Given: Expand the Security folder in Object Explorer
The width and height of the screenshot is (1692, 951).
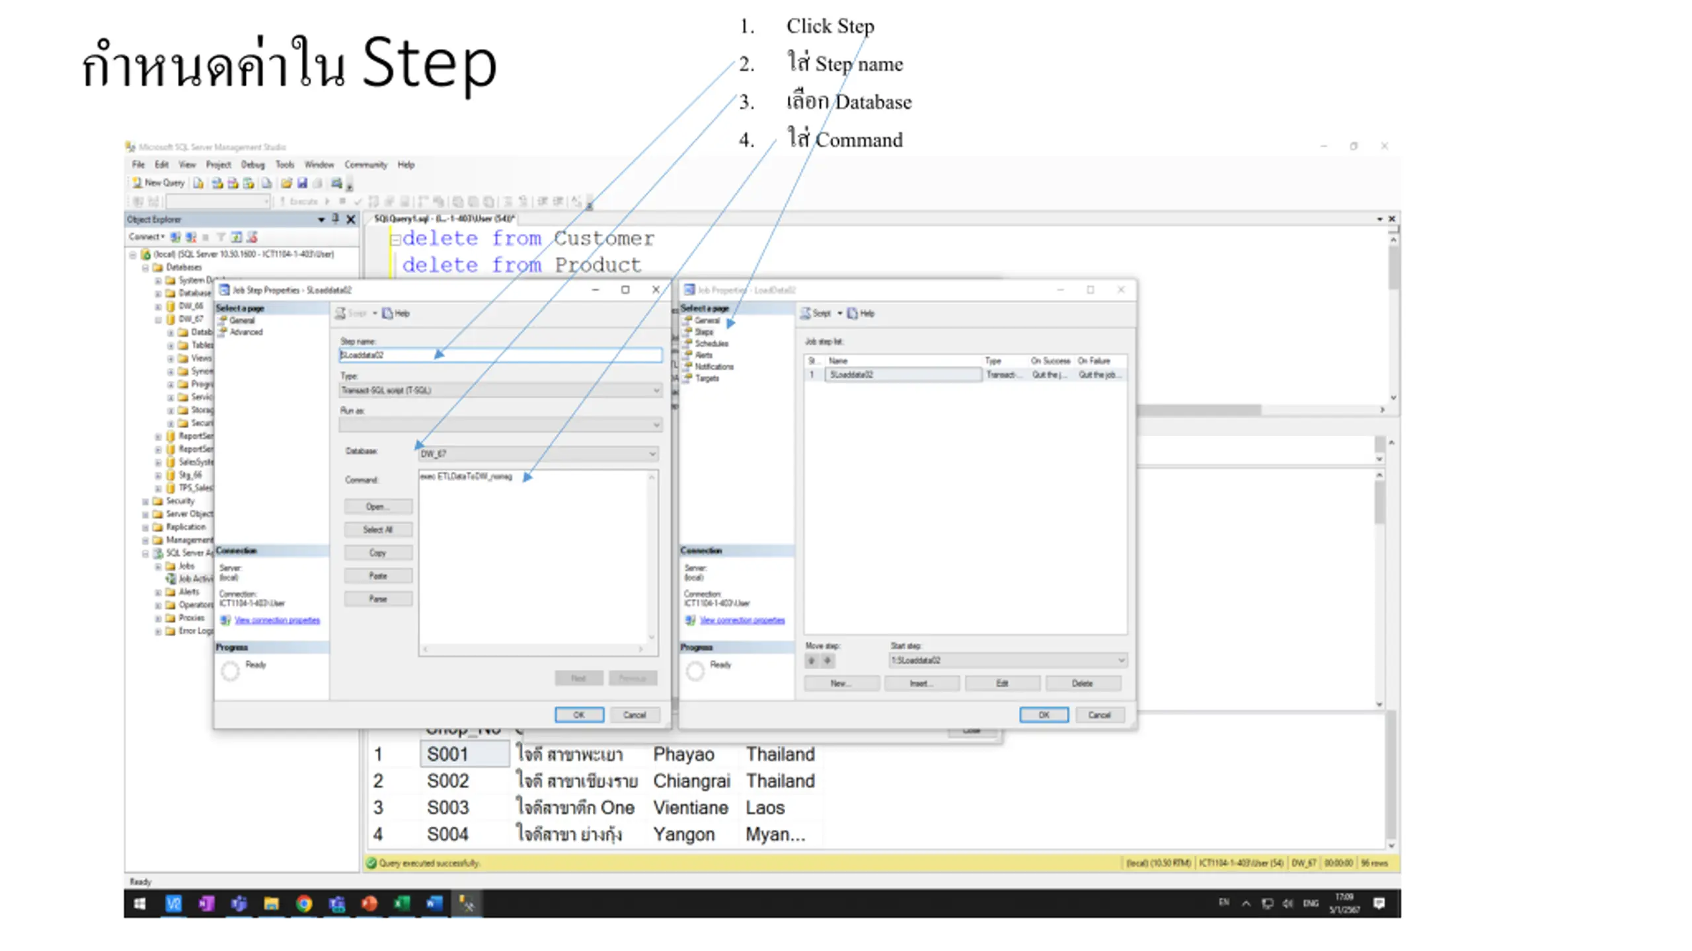Looking at the screenshot, I should click(x=145, y=501).
